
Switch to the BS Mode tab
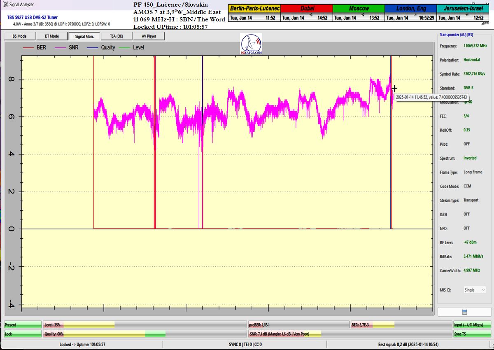(x=19, y=36)
